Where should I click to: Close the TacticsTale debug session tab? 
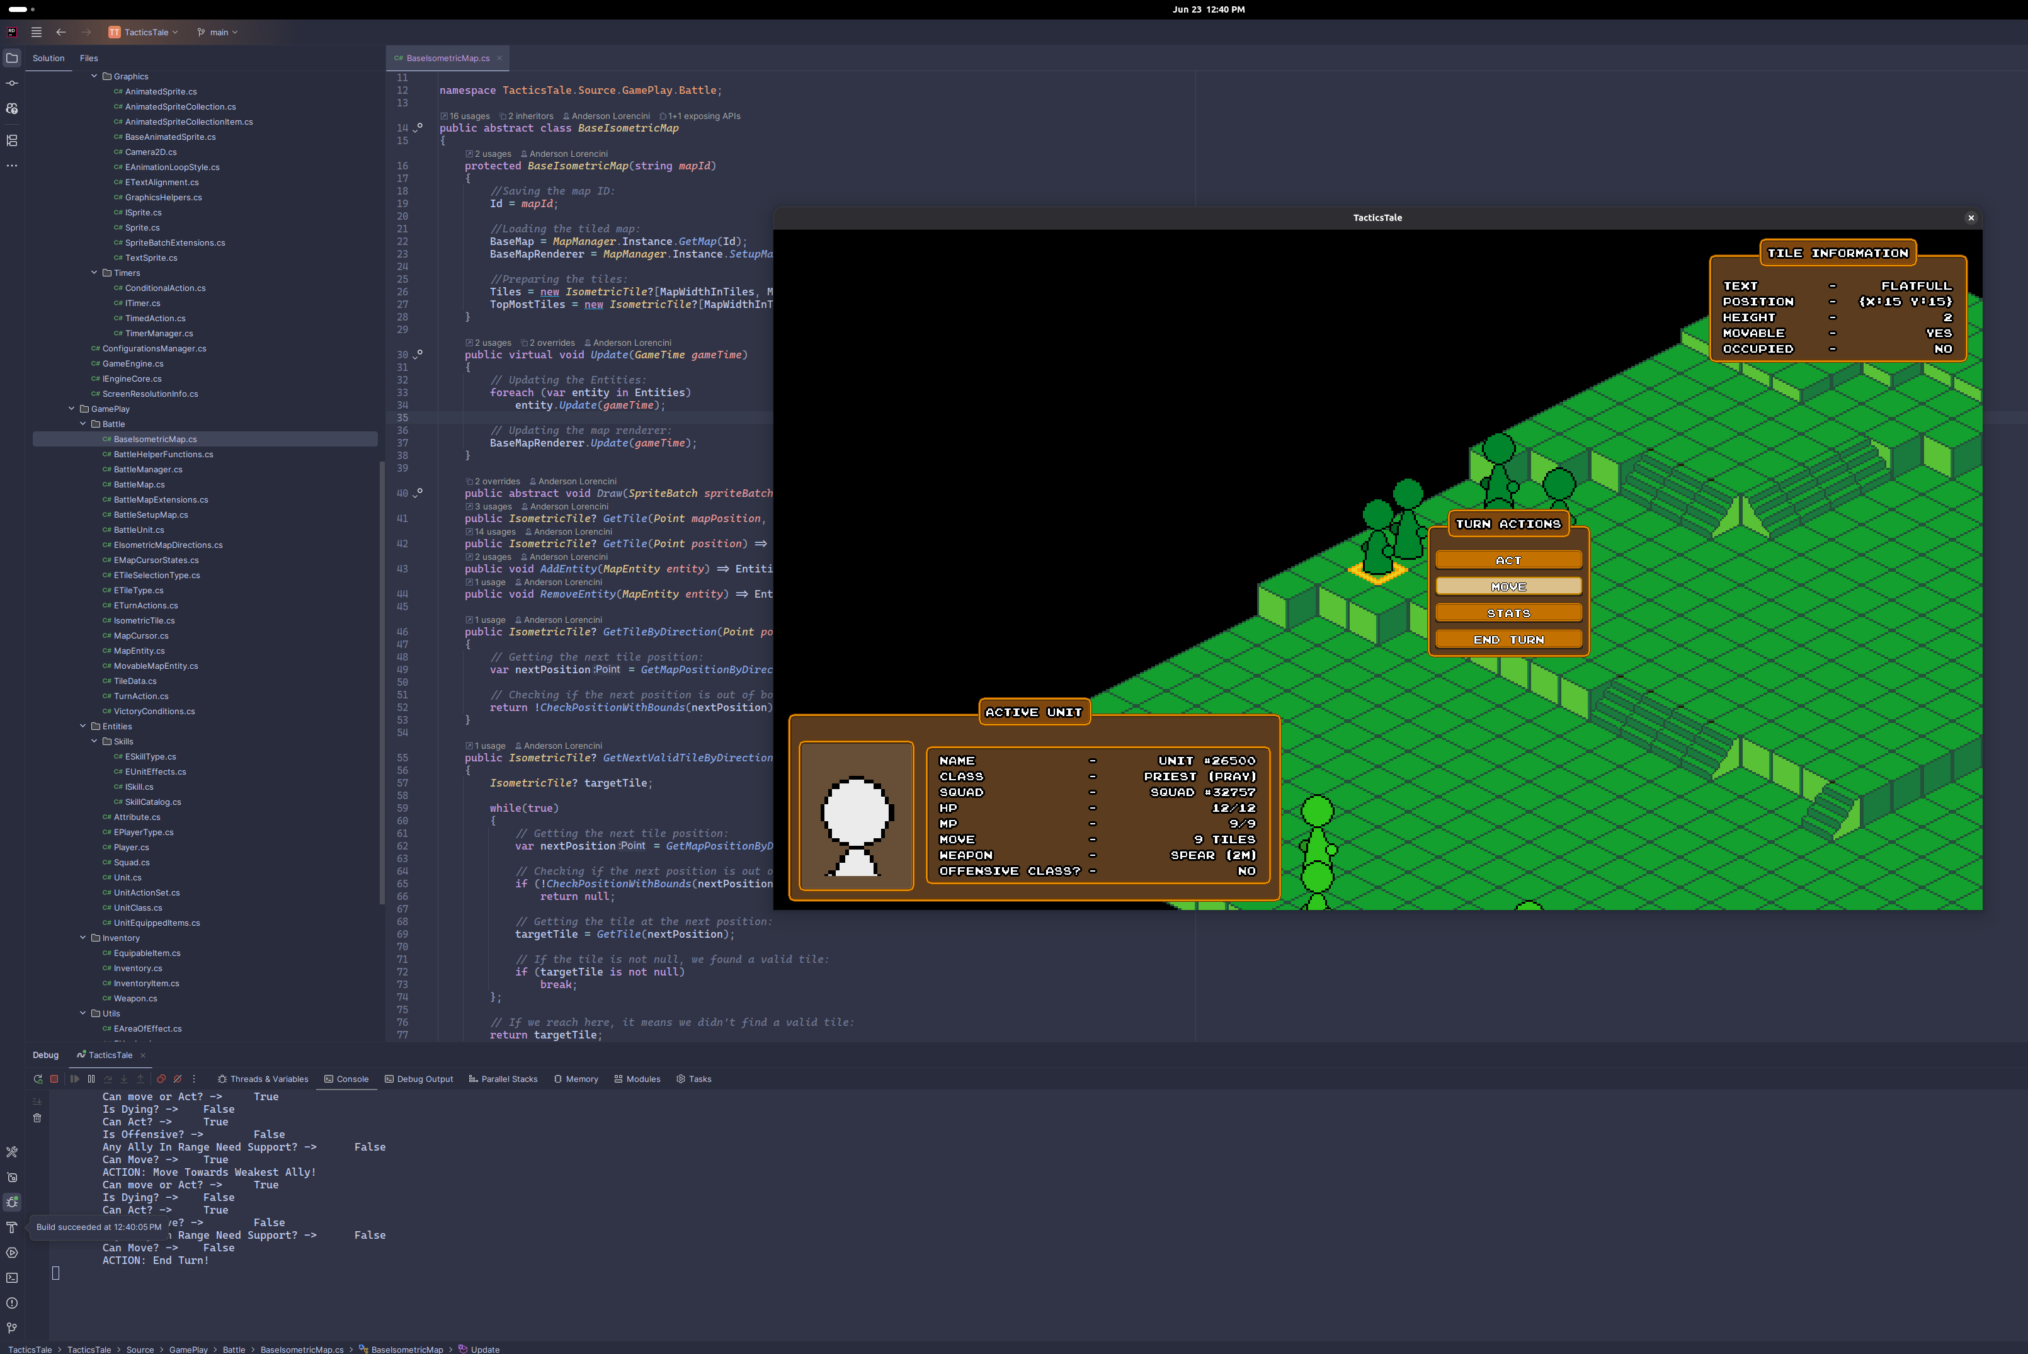click(144, 1055)
